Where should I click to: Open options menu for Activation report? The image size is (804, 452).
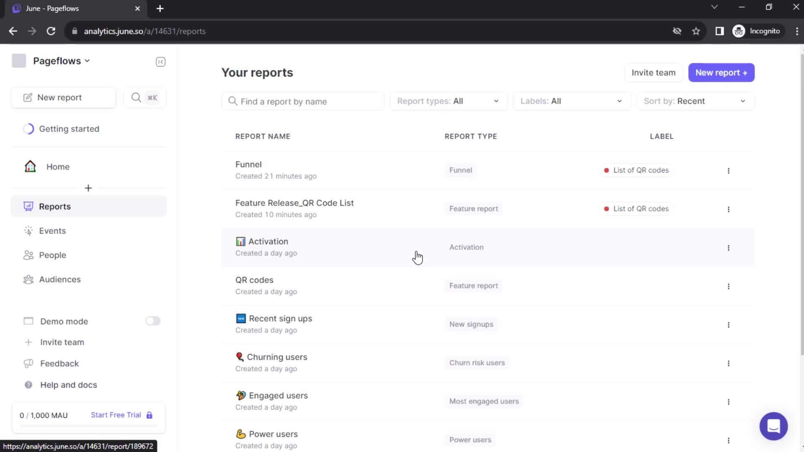coord(728,248)
